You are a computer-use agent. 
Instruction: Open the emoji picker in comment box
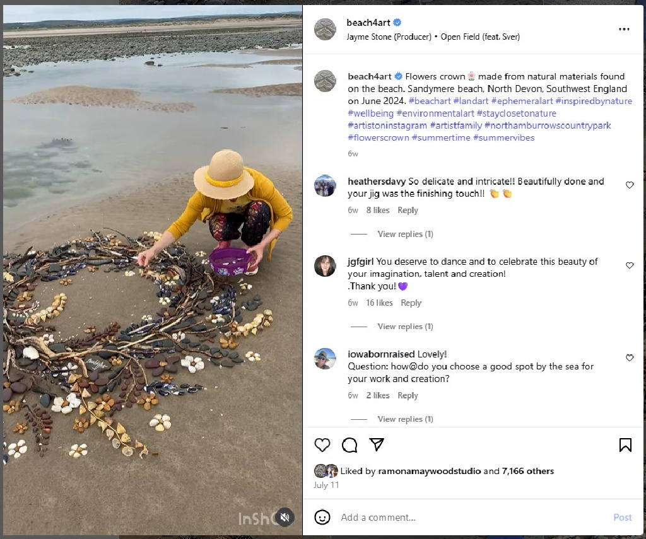pyautogui.click(x=322, y=518)
